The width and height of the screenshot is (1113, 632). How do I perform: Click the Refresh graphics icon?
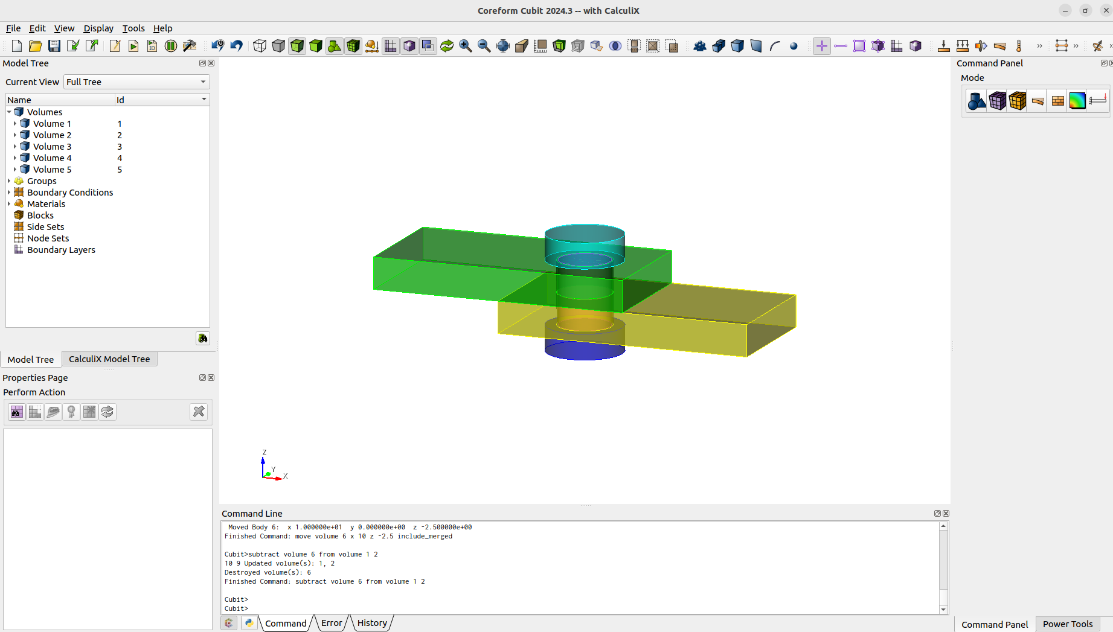[446, 45]
